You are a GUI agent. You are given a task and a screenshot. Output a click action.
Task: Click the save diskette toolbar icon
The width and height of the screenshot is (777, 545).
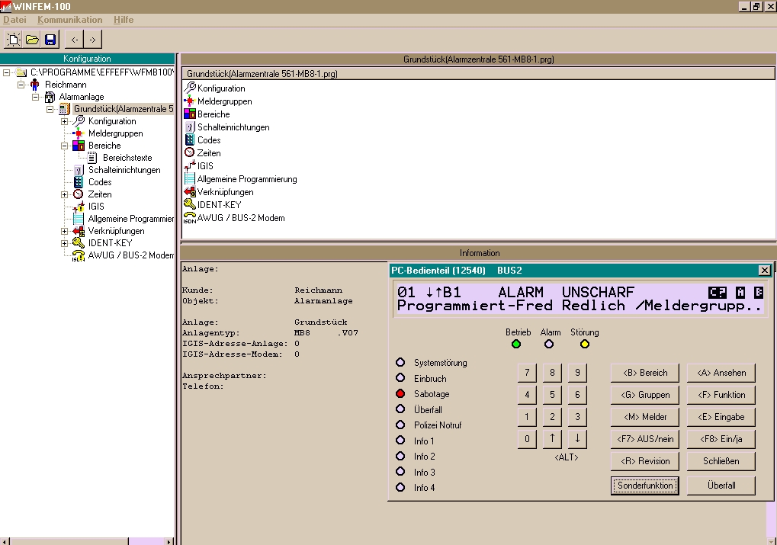50,40
